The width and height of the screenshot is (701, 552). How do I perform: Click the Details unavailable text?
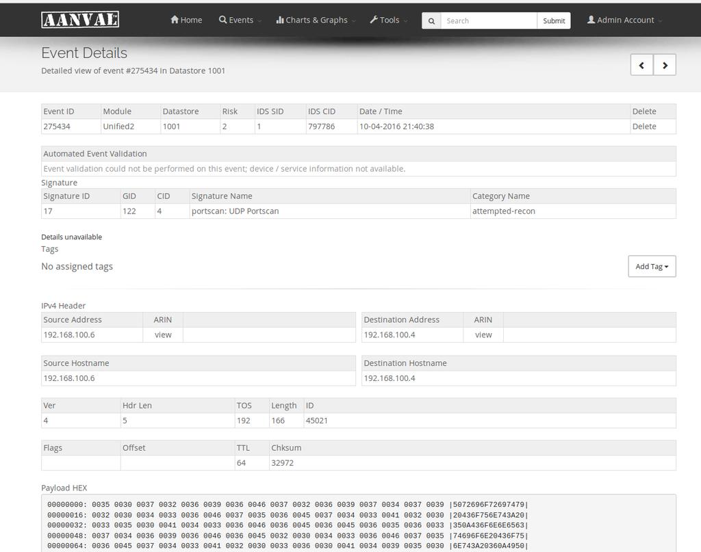(x=71, y=237)
